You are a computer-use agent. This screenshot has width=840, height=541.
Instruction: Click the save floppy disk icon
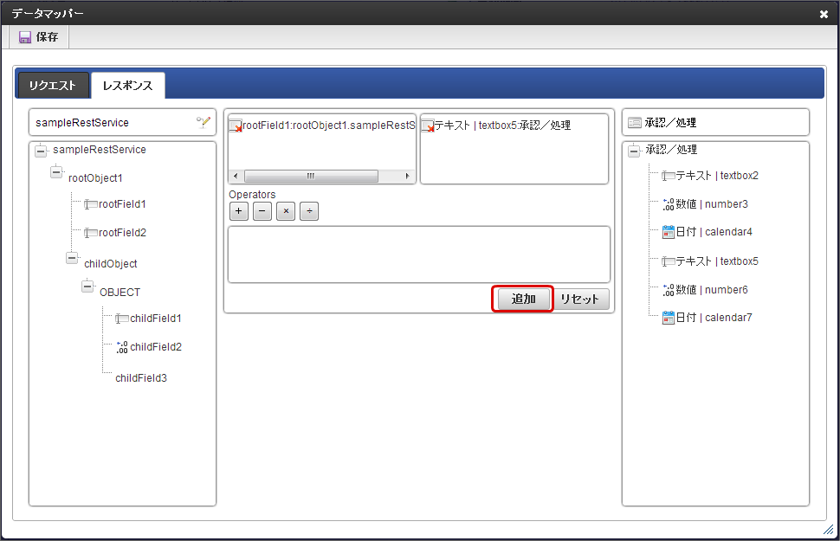click(24, 37)
